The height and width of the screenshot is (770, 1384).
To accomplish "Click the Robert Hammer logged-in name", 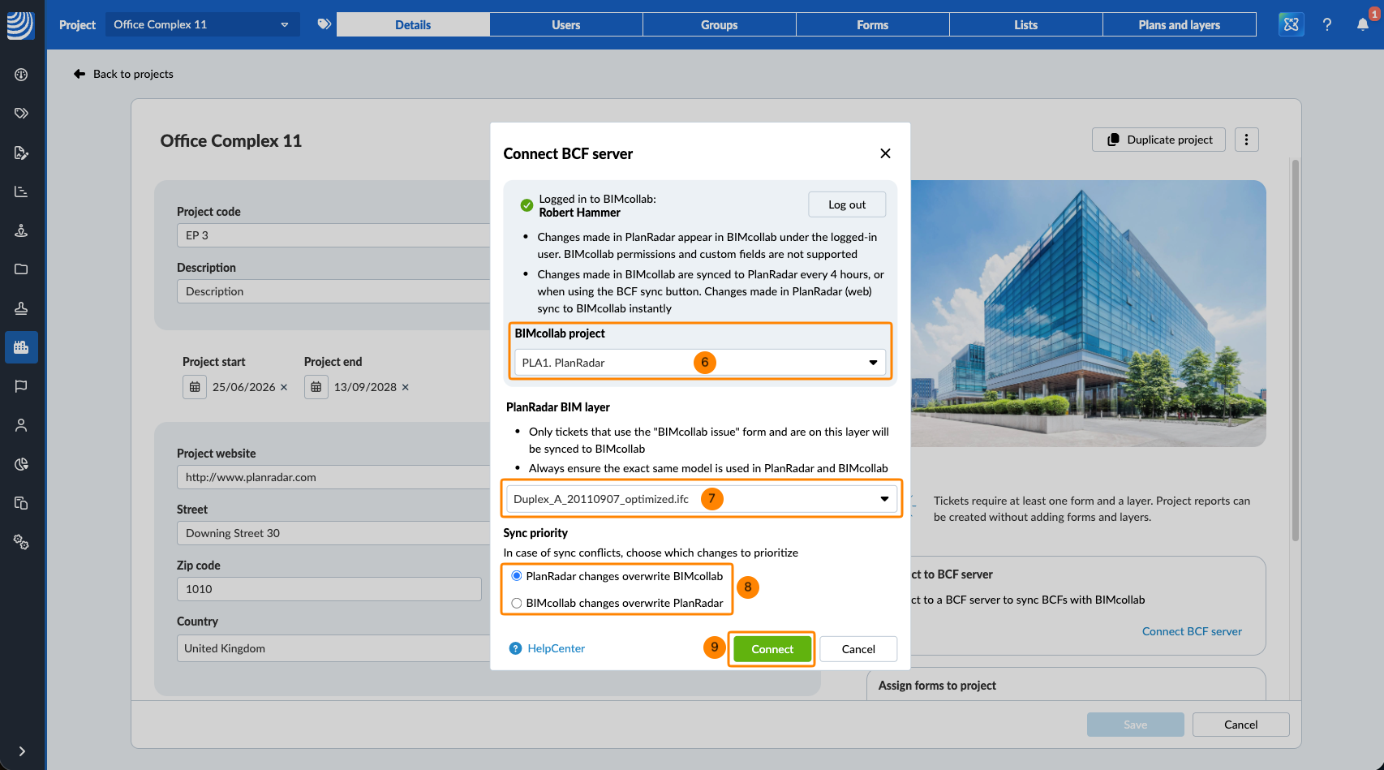I will [x=579, y=213].
